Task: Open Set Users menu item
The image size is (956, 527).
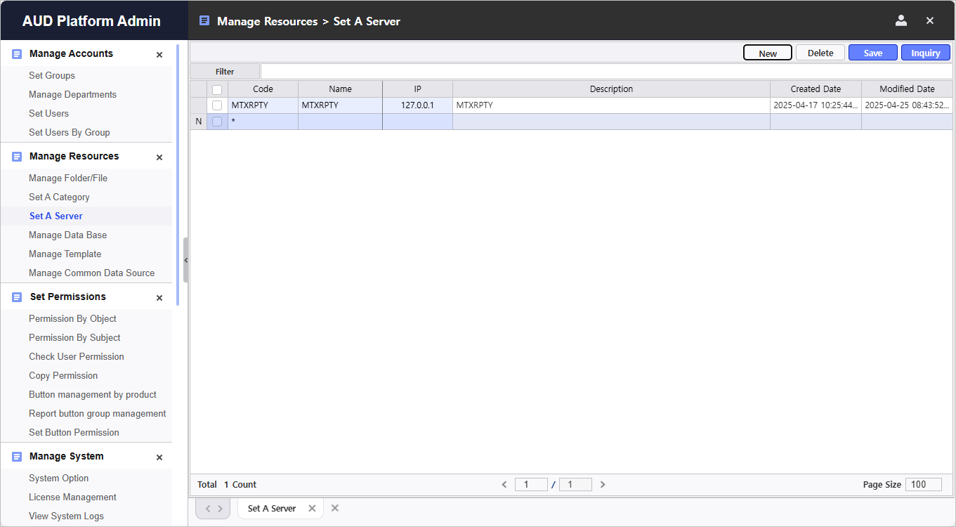Action: [48, 113]
